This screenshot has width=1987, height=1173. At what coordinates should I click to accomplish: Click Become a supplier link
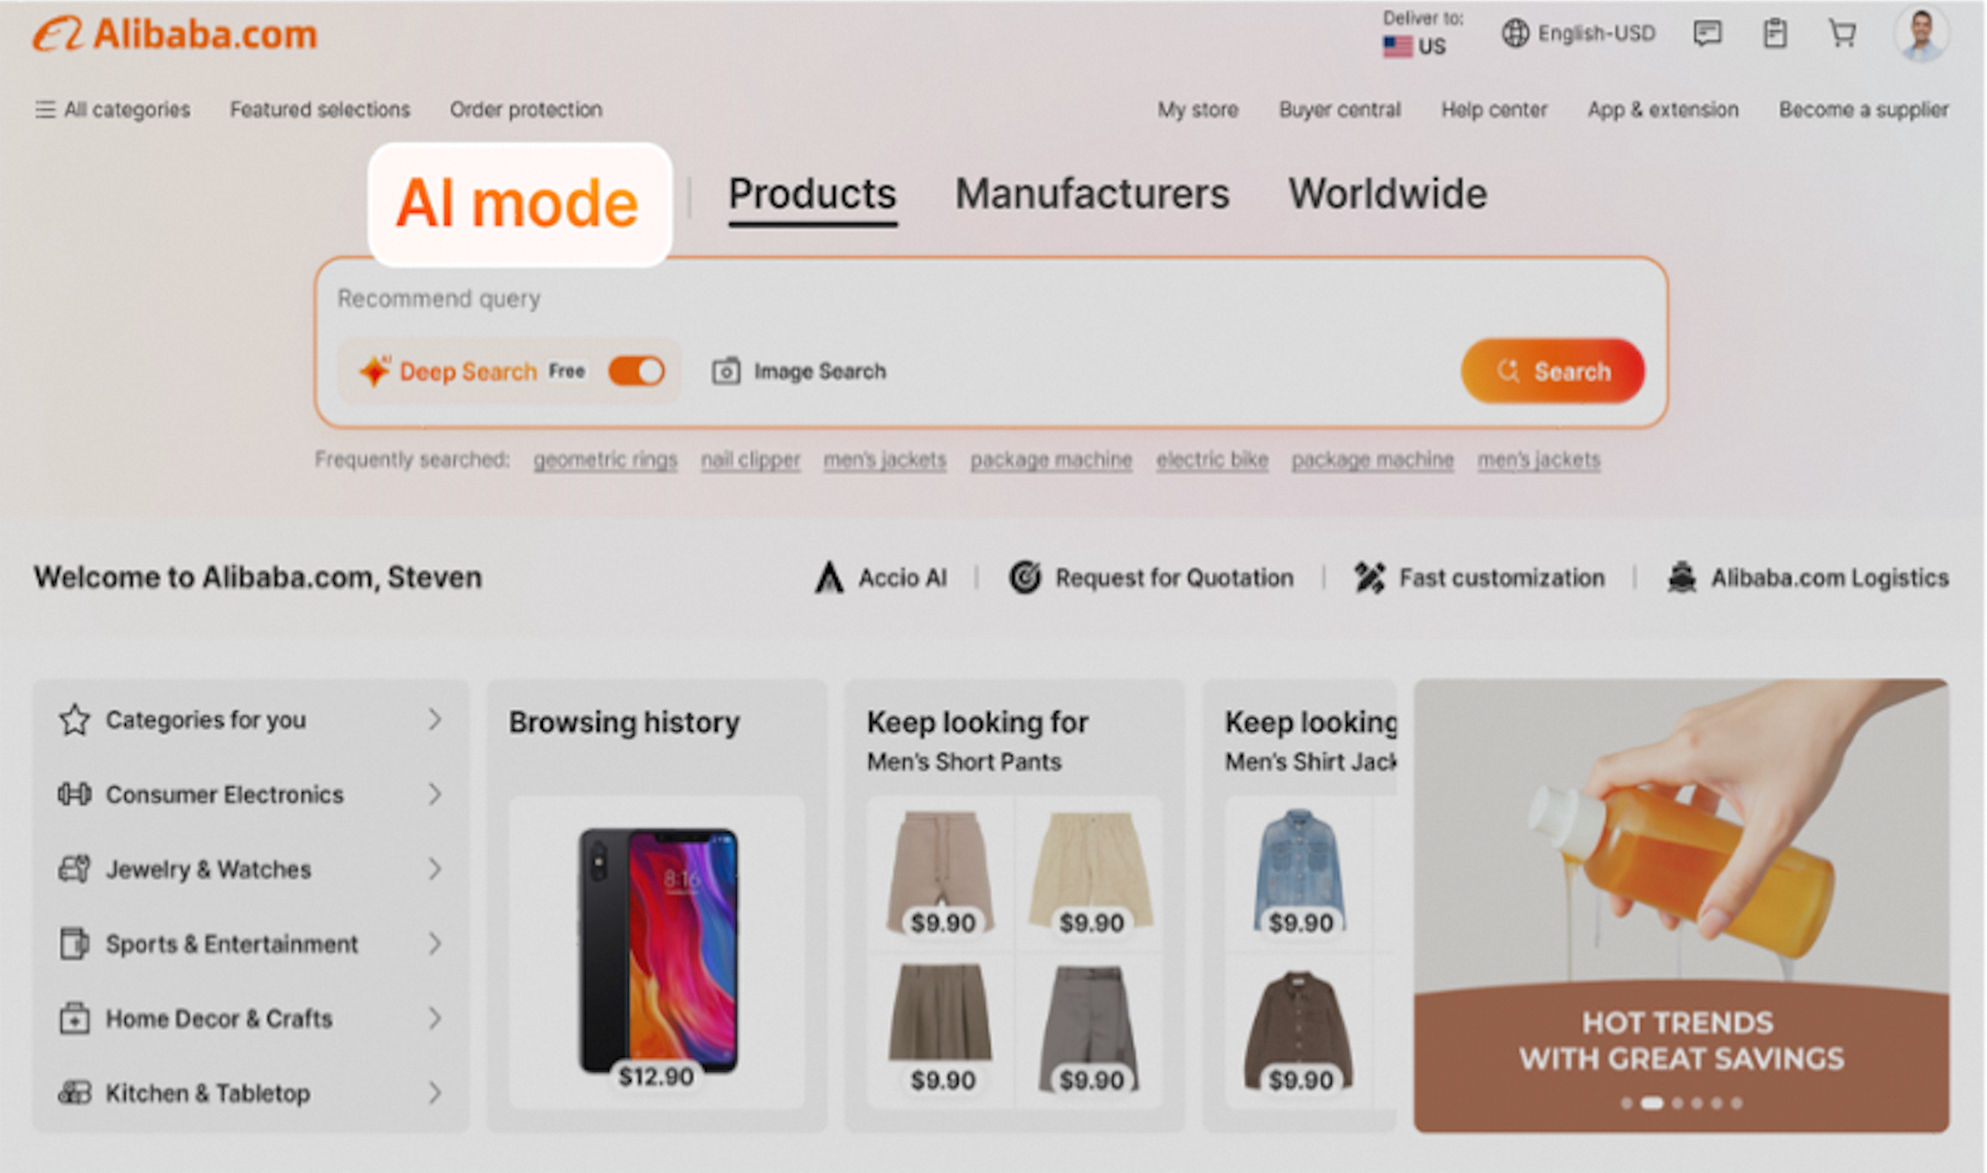click(1864, 110)
